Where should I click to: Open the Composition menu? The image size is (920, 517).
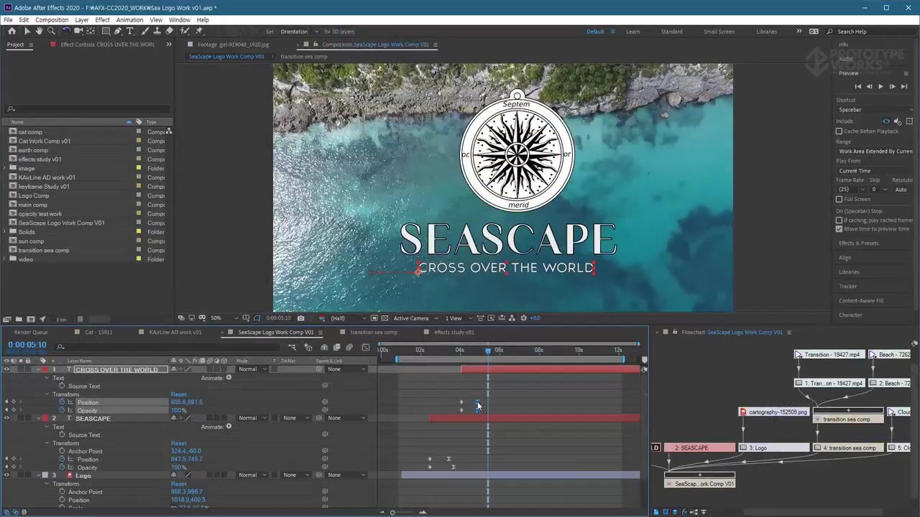pyautogui.click(x=52, y=19)
